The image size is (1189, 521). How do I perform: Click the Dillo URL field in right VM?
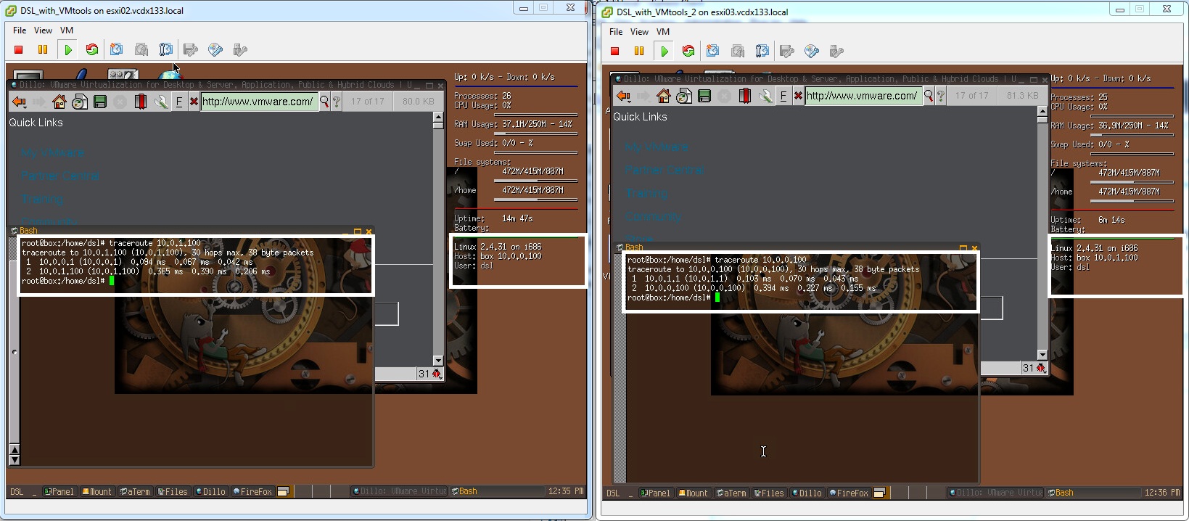click(861, 96)
